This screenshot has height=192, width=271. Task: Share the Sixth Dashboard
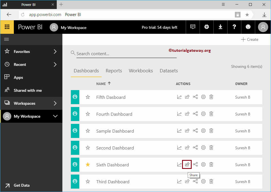pyautogui.click(x=187, y=164)
